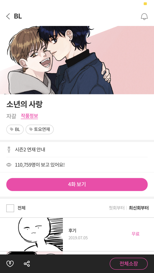Tap the back arrow next to BL
This screenshot has width=154, height=273.
pyautogui.click(x=8, y=16)
